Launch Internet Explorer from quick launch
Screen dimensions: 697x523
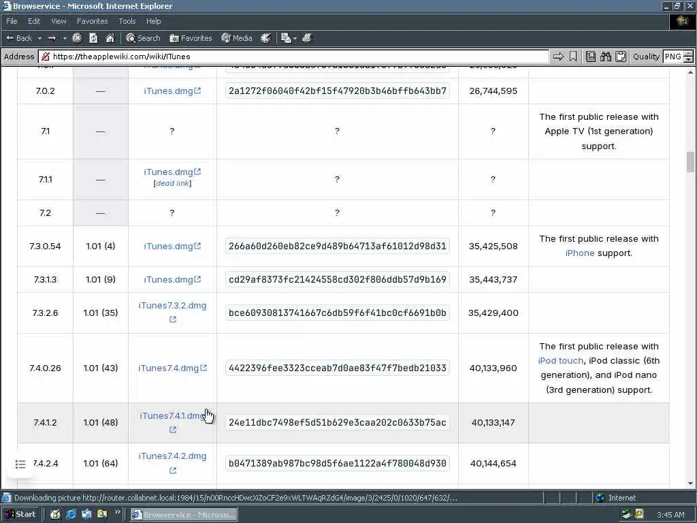[71, 515]
